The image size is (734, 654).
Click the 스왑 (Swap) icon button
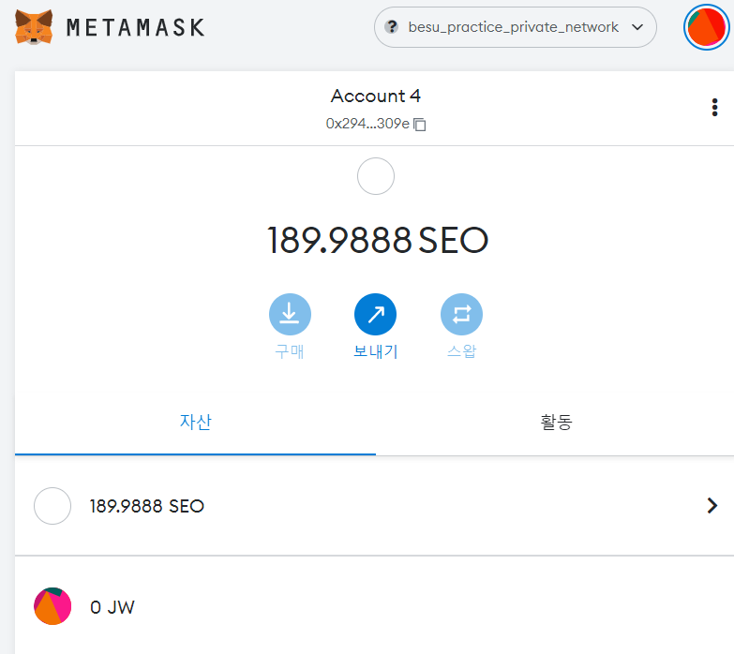click(461, 315)
